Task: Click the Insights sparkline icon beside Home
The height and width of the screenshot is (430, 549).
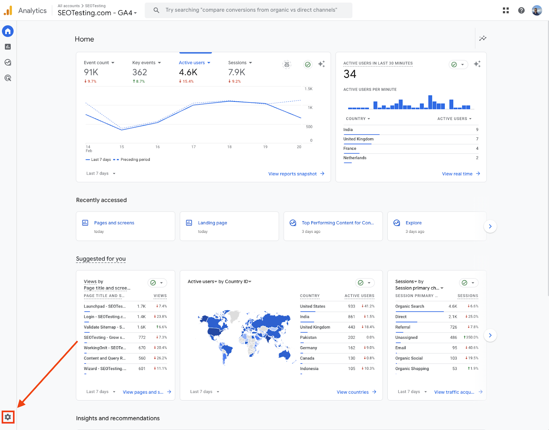Action: tap(483, 38)
